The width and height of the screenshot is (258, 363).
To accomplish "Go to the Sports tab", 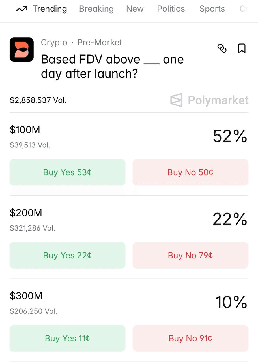I will click(212, 9).
